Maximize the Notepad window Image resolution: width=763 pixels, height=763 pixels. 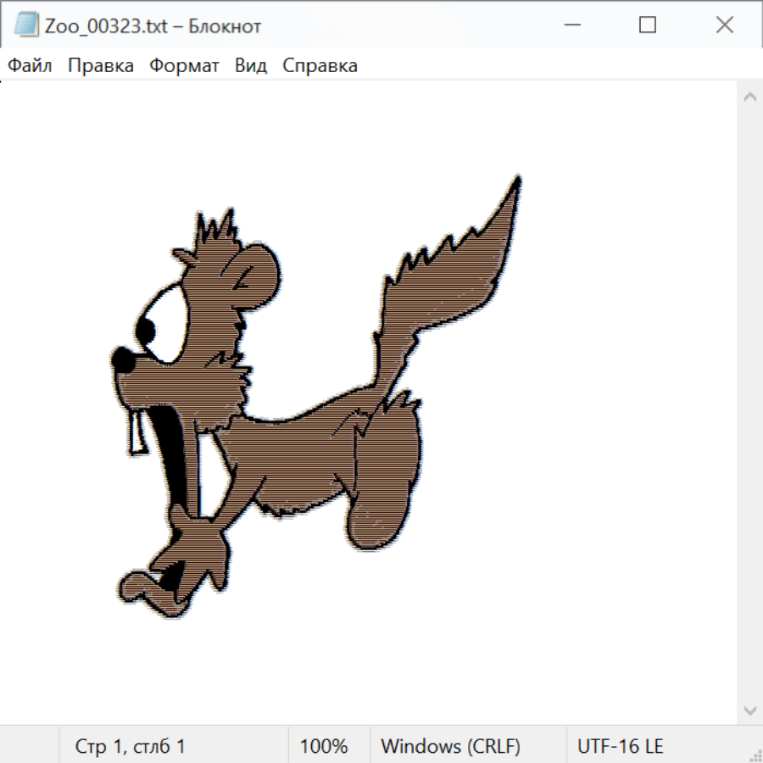pyautogui.click(x=648, y=25)
